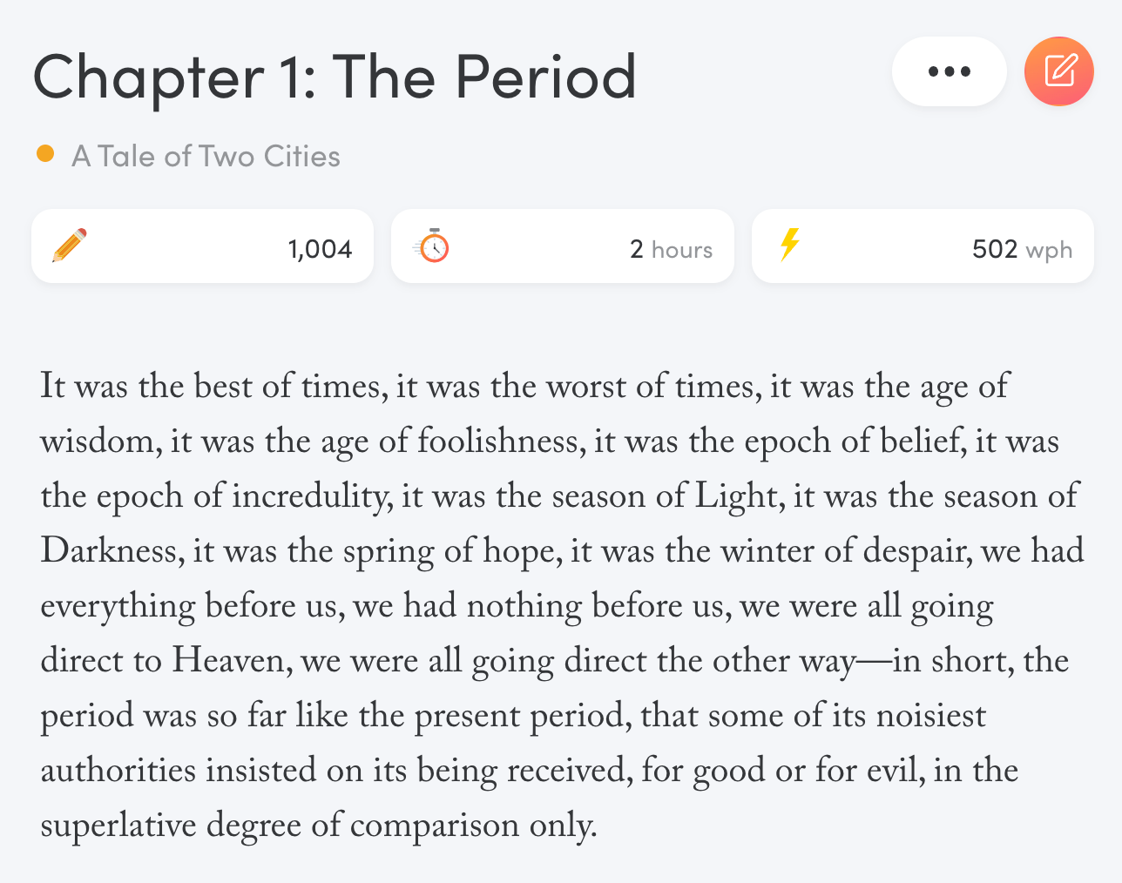
Task: Select the 2 hours duration value
Action: (x=671, y=249)
